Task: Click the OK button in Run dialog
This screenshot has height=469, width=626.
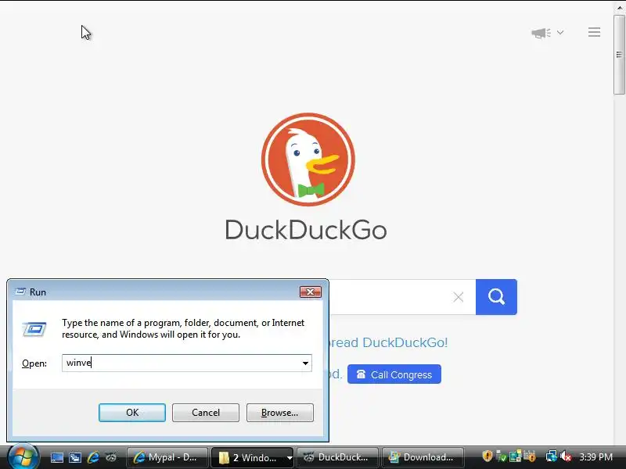Action: pos(132,413)
